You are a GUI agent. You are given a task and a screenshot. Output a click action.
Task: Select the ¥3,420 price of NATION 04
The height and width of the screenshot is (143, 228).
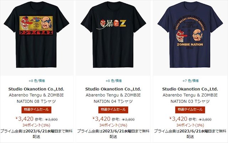pyautogui.click(x=101, y=119)
